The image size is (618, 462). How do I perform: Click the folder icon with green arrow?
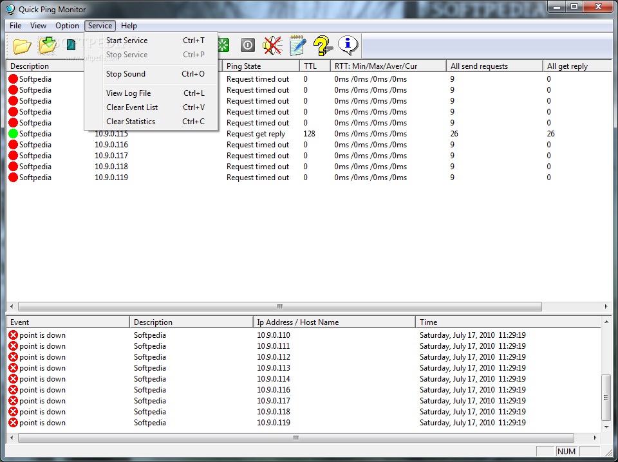click(47, 45)
